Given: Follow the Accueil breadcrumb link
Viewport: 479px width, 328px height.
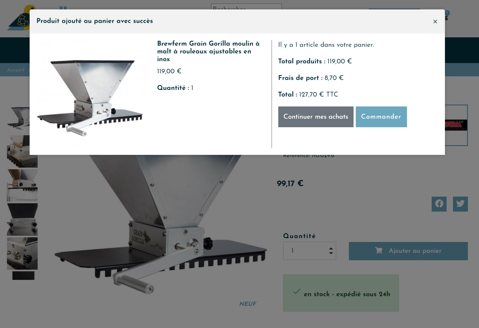Looking at the screenshot, I should (16, 70).
